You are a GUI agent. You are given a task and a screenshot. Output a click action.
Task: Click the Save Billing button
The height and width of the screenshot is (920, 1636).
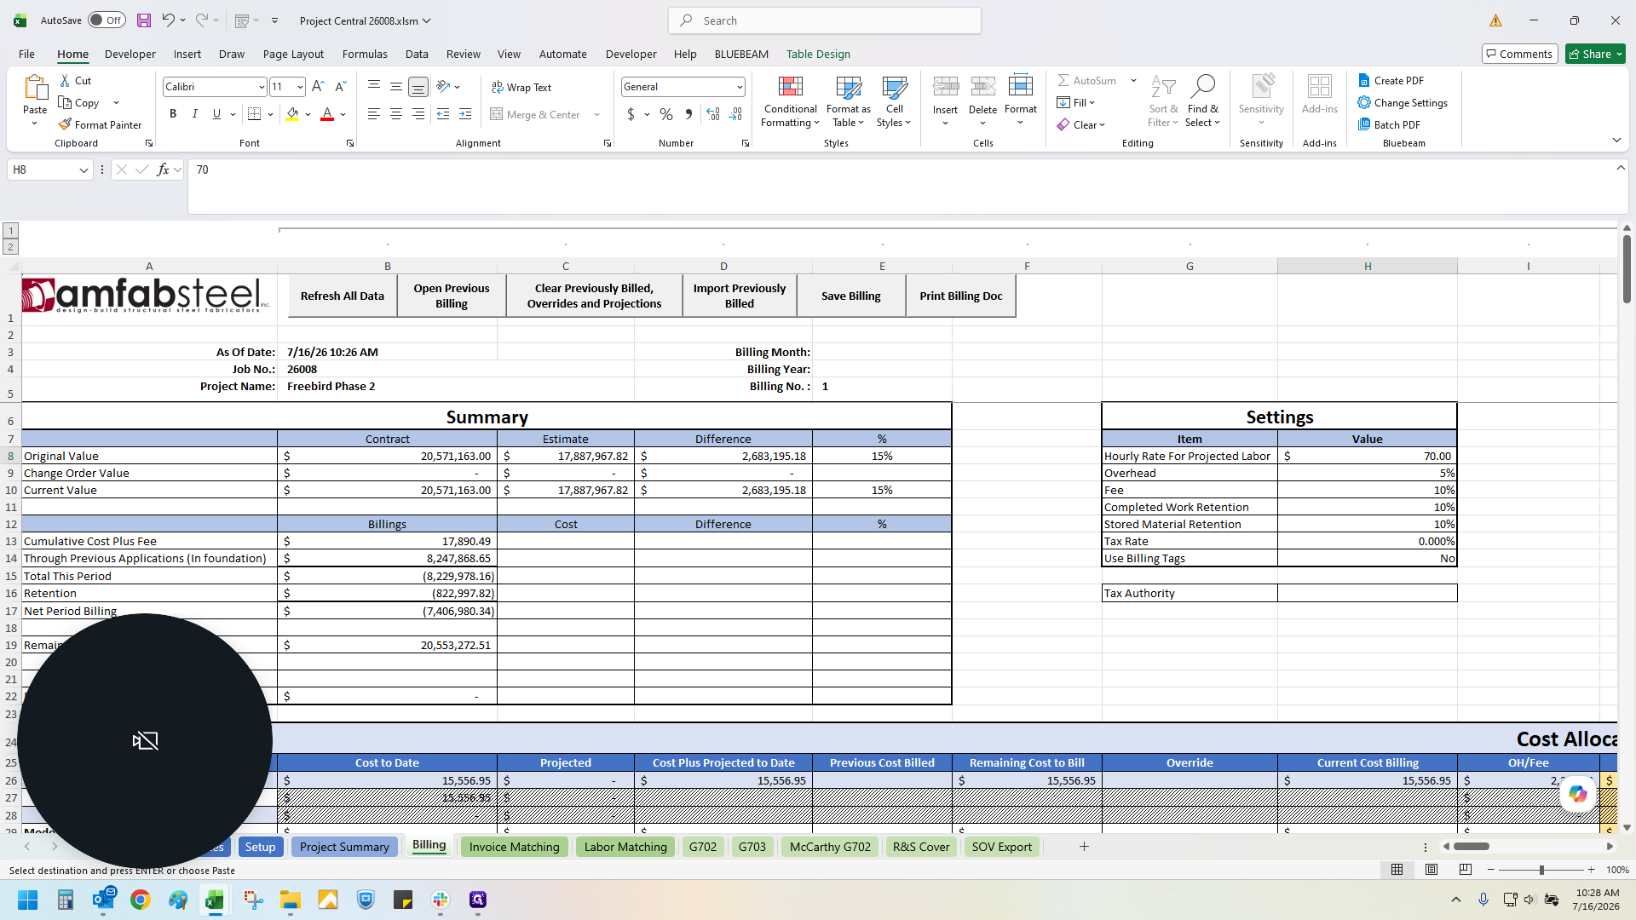click(851, 296)
